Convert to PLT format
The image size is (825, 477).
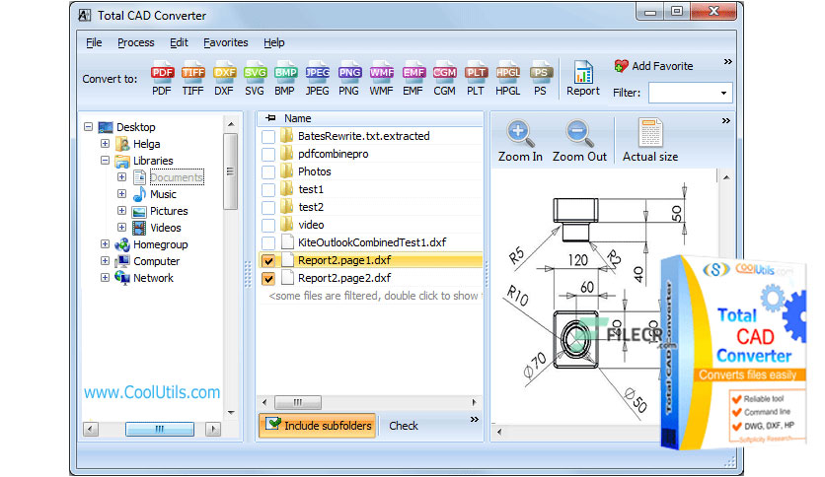click(x=476, y=79)
